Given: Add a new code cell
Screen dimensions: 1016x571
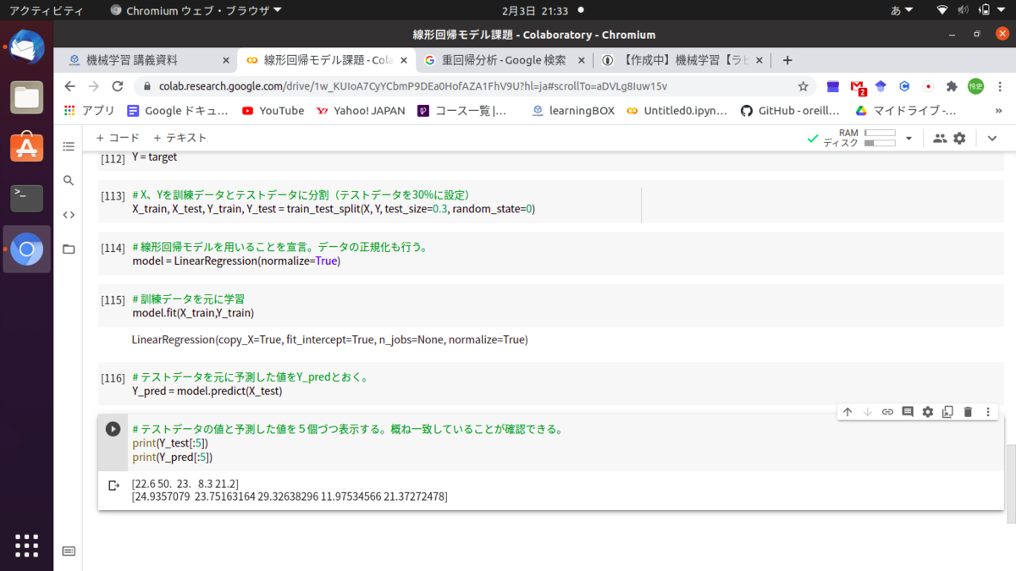Looking at the screenshot, I should click(117, 138).
